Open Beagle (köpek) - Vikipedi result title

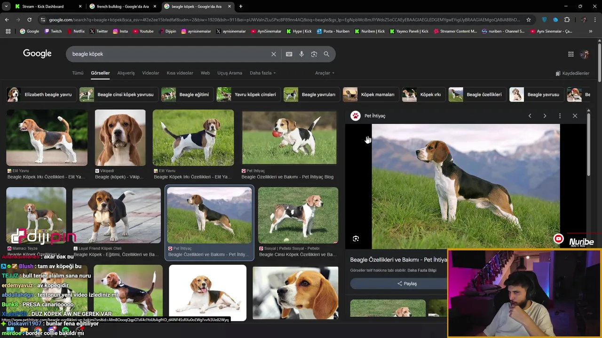(119, 177)
